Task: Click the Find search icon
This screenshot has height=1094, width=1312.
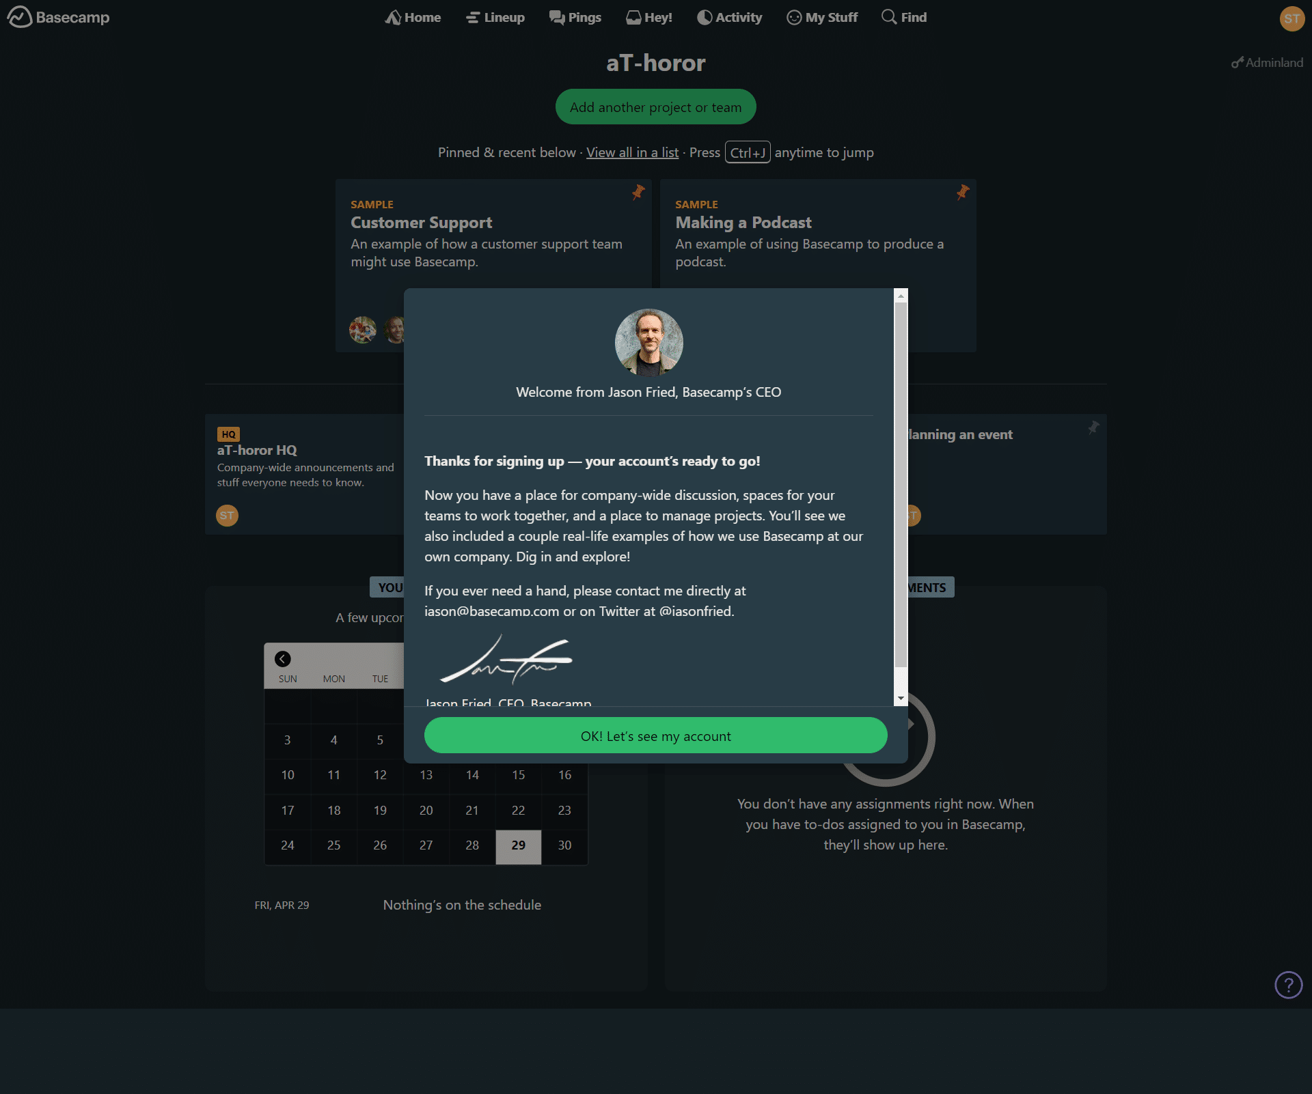Action: (x=889, y=18)
